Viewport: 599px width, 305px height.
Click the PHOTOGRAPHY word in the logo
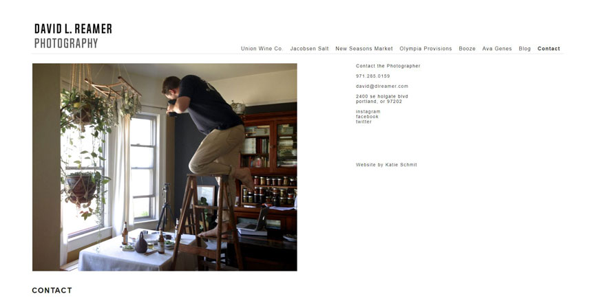(x=66, y=43)
